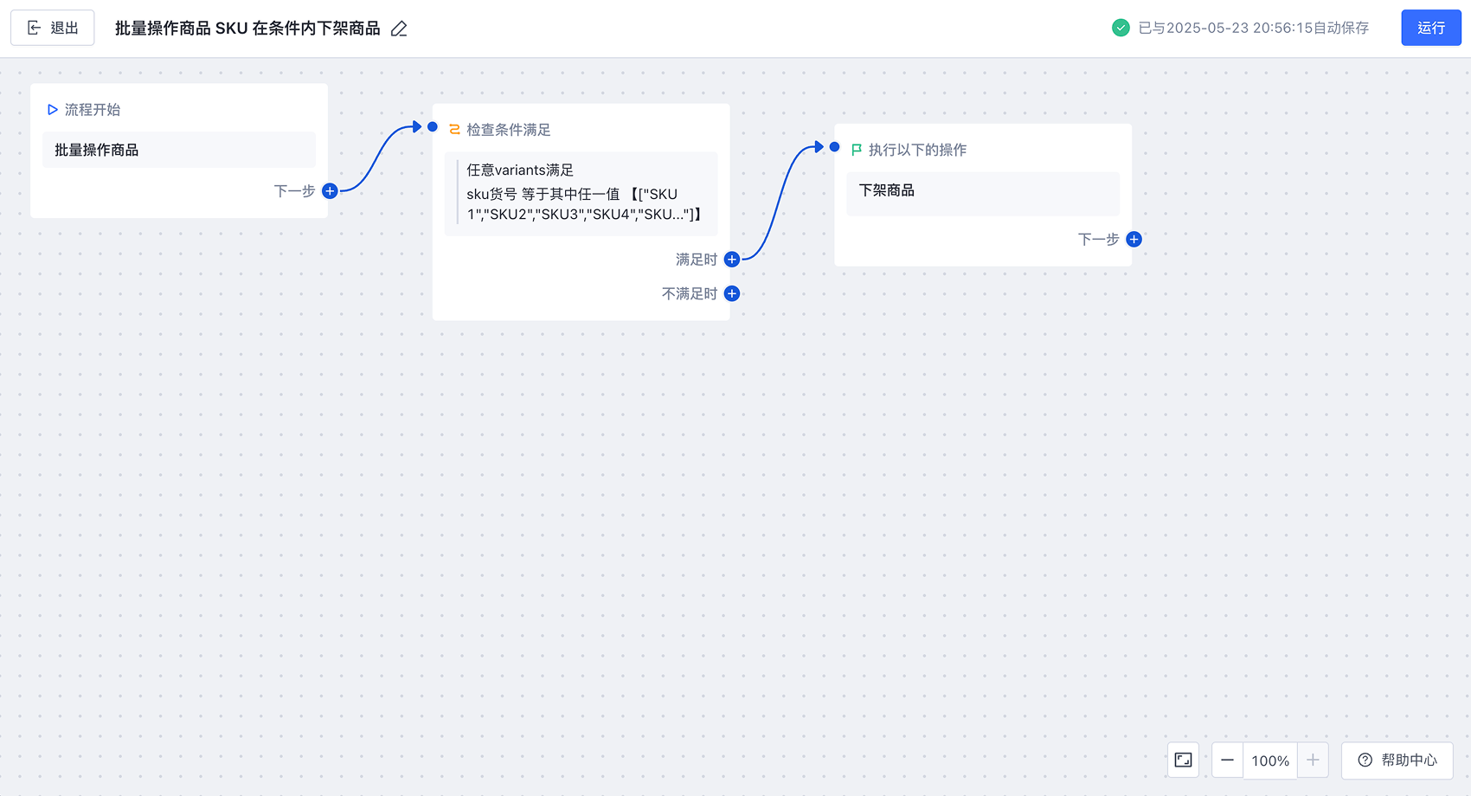Open the 批量操作商品 trigger field
Screen dimensions: 1471x796
[x=179, y=150]
